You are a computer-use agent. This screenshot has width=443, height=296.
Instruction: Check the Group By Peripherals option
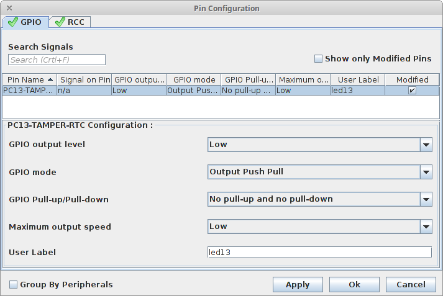click(x=13, y=284)
